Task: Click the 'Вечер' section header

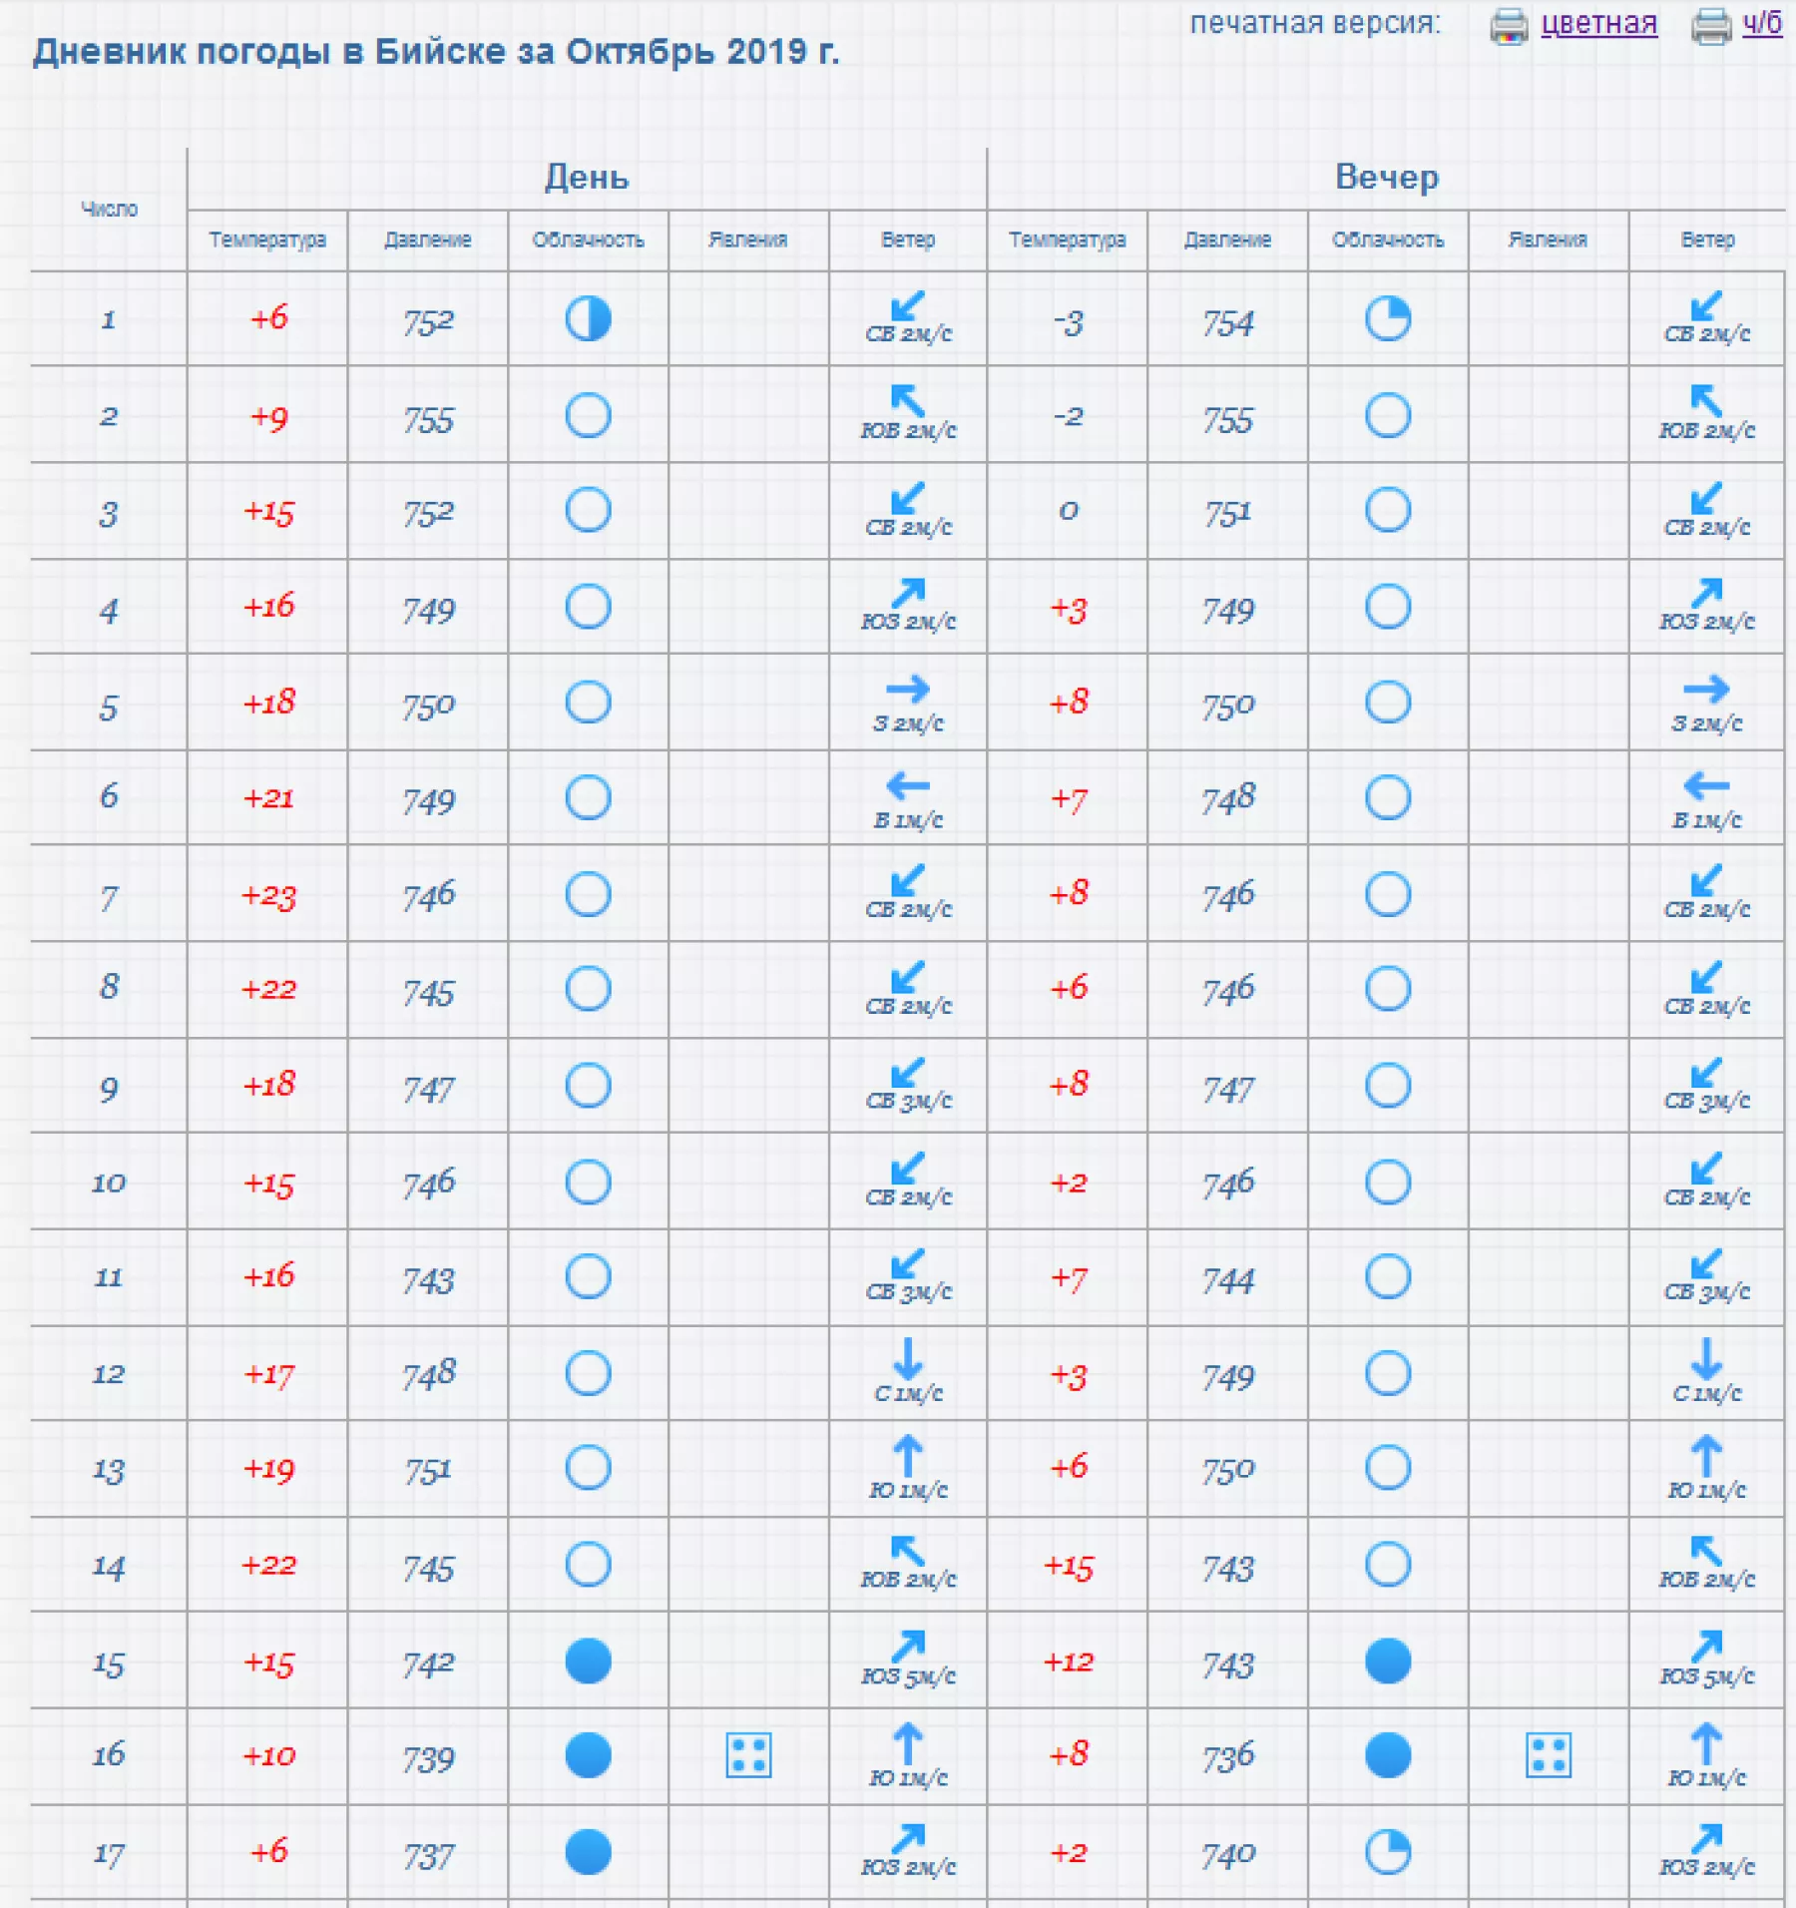Action: click(x=1387, y=178)
